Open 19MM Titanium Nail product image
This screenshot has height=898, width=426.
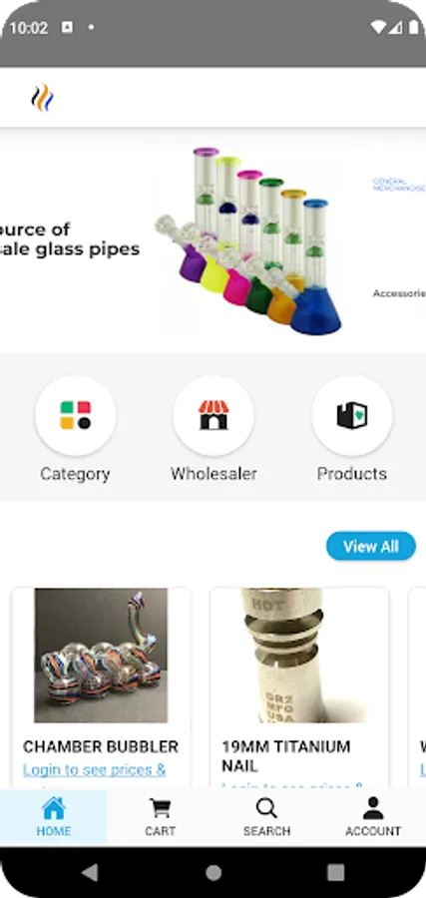[x=299, y=656]
